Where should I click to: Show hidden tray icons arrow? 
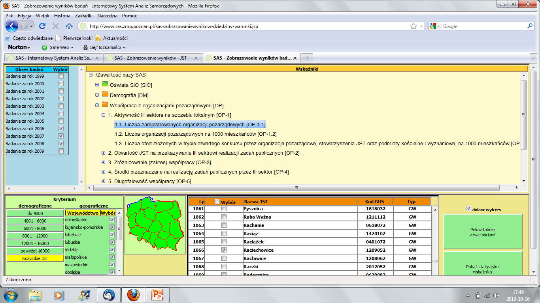(x=468, y=296)
